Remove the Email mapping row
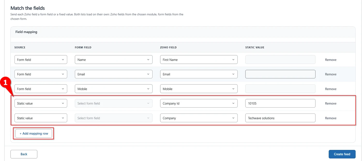 pos(331,74)
